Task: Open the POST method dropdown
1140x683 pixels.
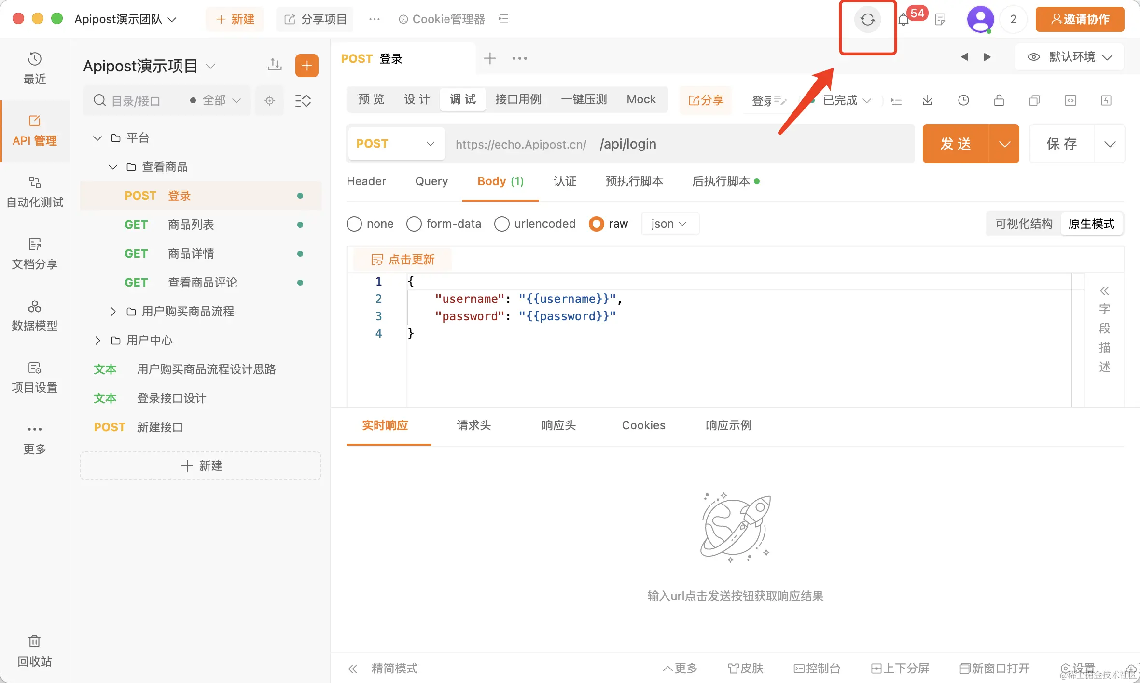Action: (395, 144)
